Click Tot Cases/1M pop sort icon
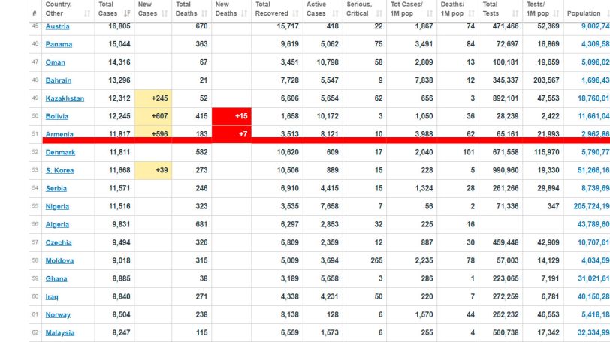The width and height of the screenshot is (610, 342). tap(430, 13)
